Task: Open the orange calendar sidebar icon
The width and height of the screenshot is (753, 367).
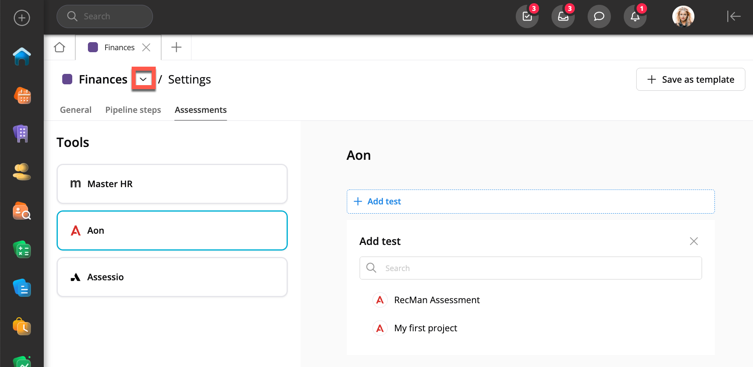Action: (x=22, y=96)
